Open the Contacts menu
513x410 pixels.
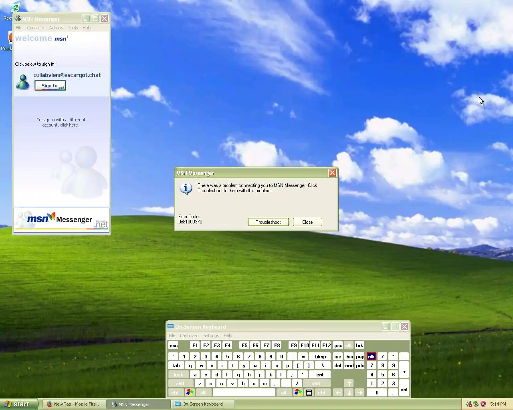pos(36,28)
